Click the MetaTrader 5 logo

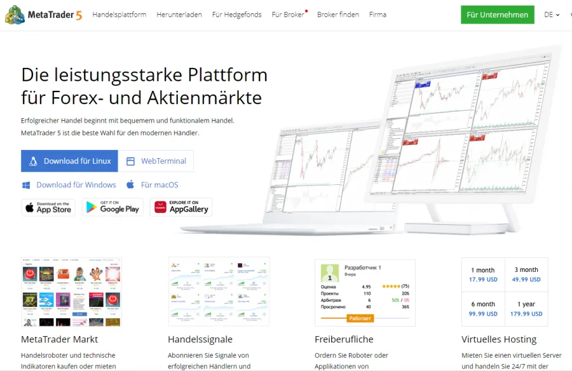[46, 15]
